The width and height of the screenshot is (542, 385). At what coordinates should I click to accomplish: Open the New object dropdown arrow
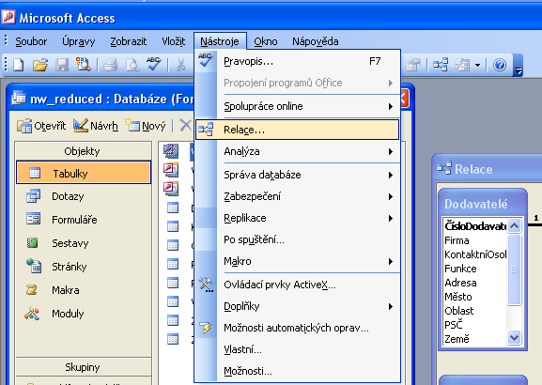[x=477, y=65]
